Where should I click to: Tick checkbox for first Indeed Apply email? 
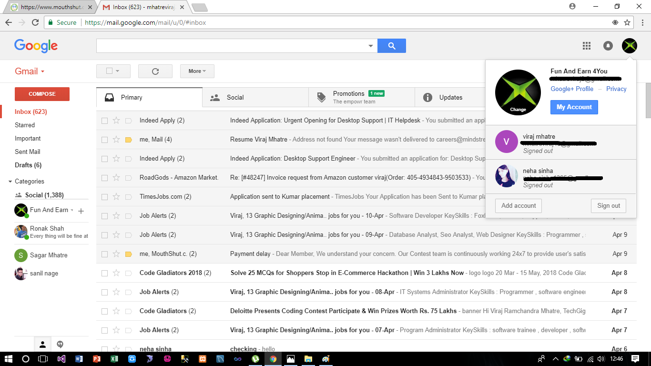click(x=104, y=121)
